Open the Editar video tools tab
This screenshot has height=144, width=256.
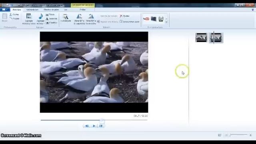click(83, 10)
